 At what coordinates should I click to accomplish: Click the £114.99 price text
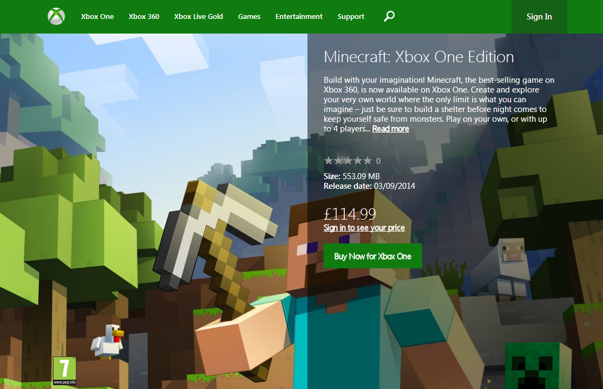click(x=350, y=214)
